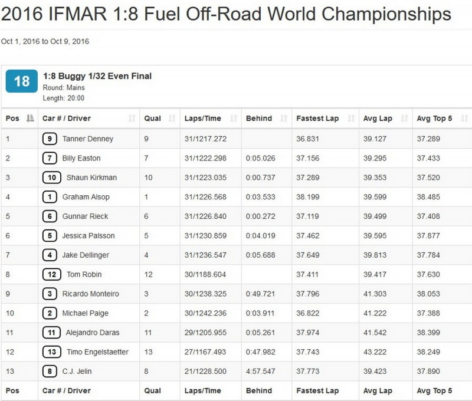The image size is (472, 401).
Task: Click Avg Top 5 sort arrows
Action: pyautogui.click(x=464, y=118)
